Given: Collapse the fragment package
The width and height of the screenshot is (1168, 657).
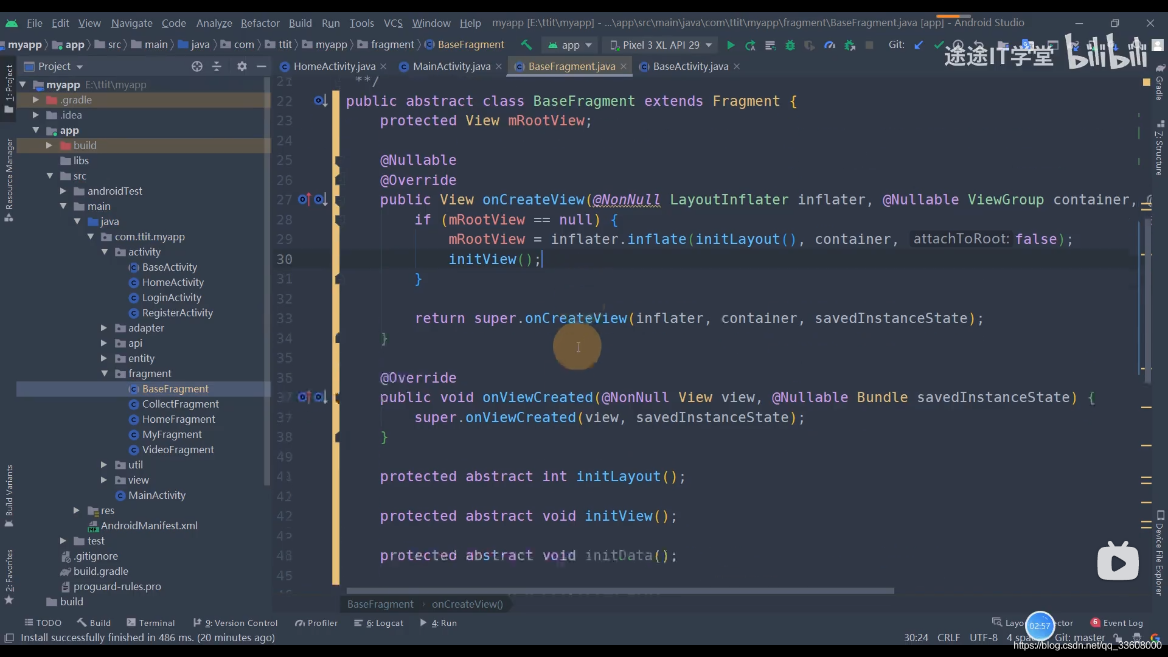Looking at the screenshot, I should (104, 374).
